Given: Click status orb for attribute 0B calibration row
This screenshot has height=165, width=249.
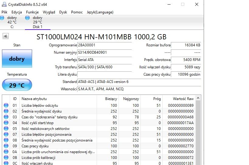Looking at the screenshot, I should pos(6,157).
